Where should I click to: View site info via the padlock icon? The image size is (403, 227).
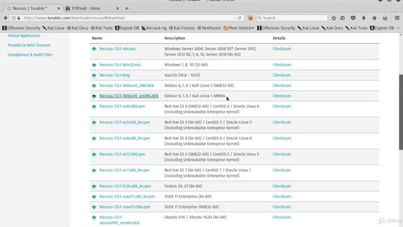[19, 18]
